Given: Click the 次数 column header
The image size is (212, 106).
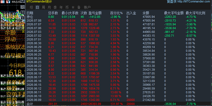Looking at the screenshot, I should click(x=84, y=13).
